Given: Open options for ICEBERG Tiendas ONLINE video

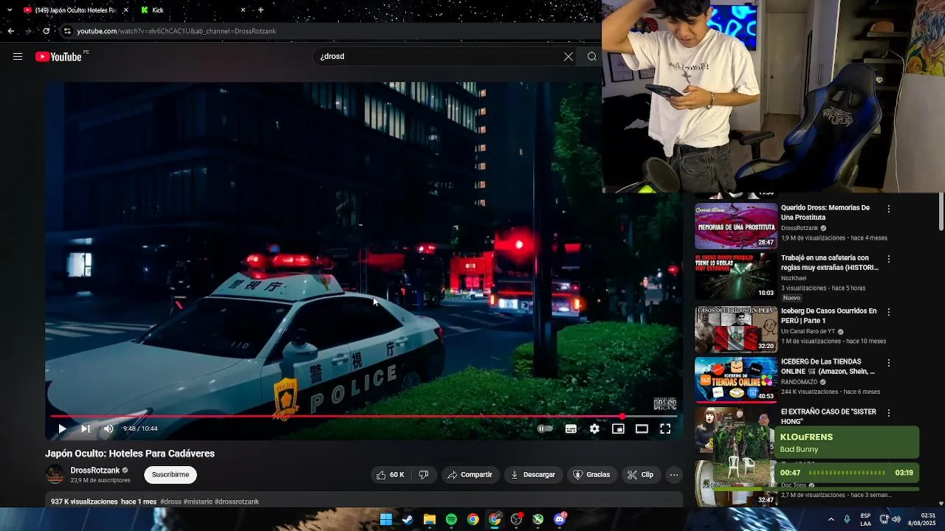Looking at the screenshot, I should 889,363.
